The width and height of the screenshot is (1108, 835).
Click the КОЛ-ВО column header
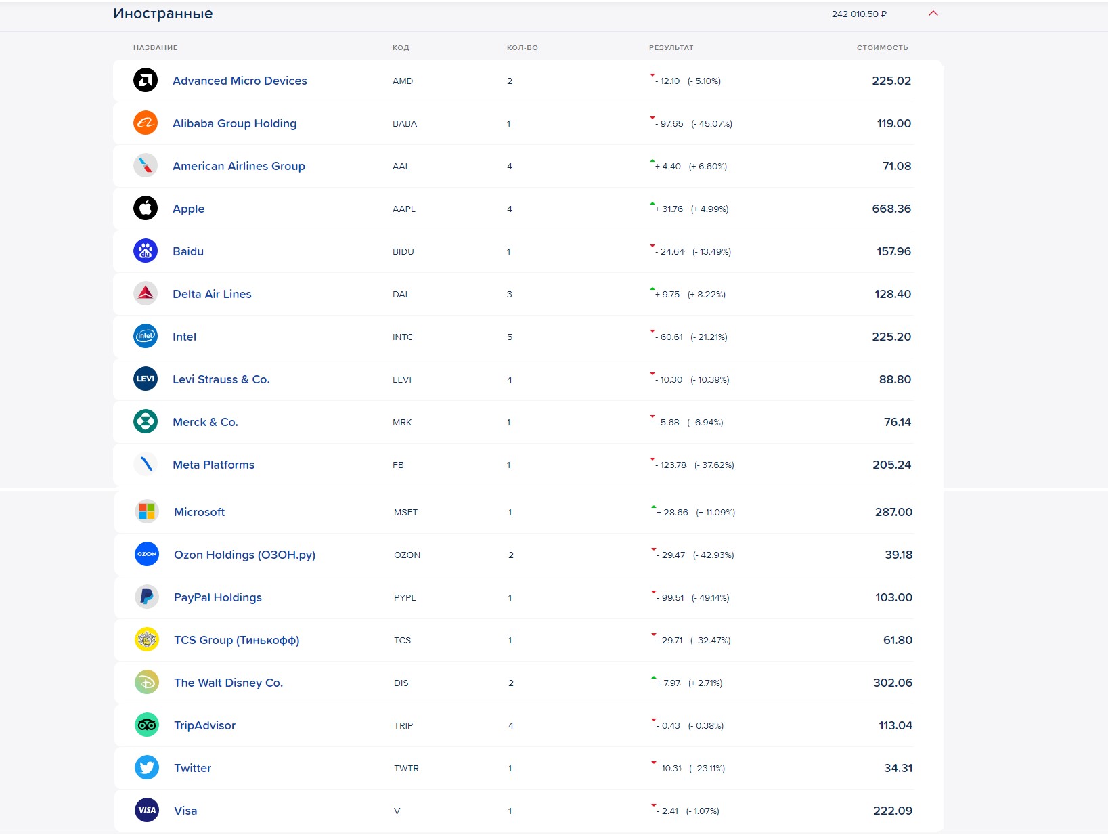522,48
